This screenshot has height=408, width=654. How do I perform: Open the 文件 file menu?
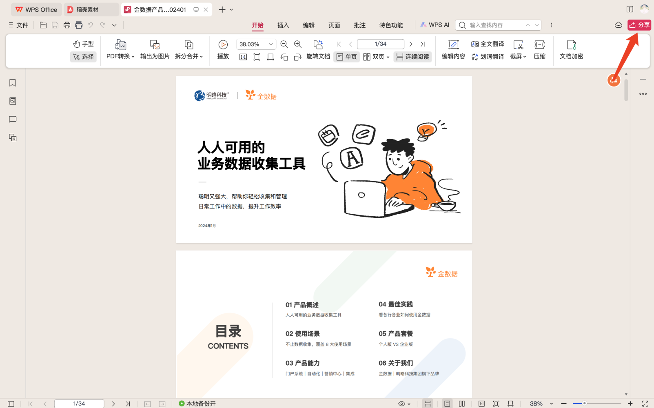18,25
